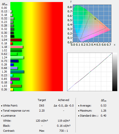The height and width of the screenshot is (134, 119).
Task: Click the 730 : 1 contrast result
Action: point(64,131)
